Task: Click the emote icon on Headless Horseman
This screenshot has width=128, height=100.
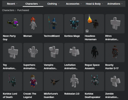Action: [x=87, y=31]
